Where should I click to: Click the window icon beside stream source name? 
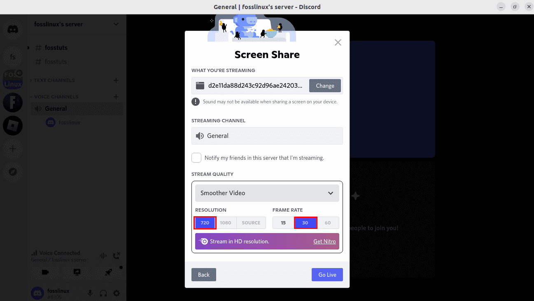200,86
